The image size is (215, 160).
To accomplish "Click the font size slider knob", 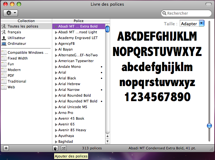I will [209, 125].
